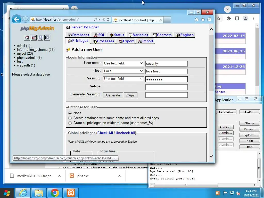Switch to SQL tab

coord(99,35)
